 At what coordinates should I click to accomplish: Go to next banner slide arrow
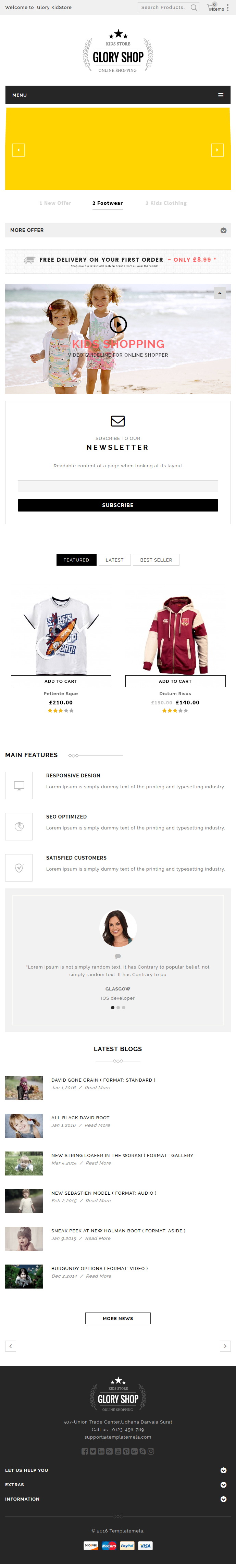tap(217, 150)
